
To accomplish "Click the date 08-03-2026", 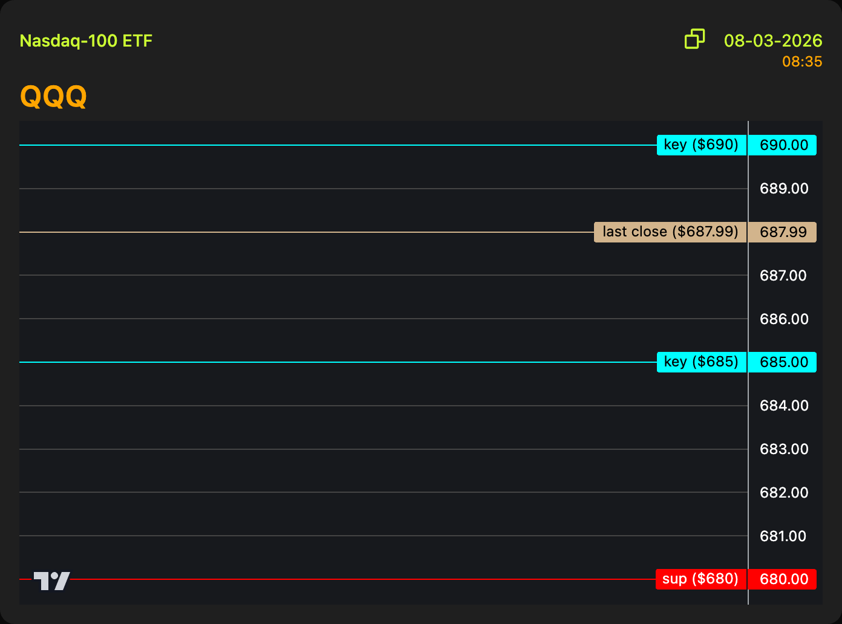I will point(773,41).
